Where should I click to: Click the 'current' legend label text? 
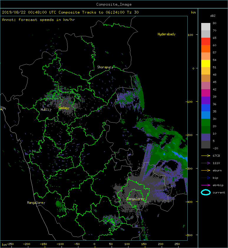point(219,193)
